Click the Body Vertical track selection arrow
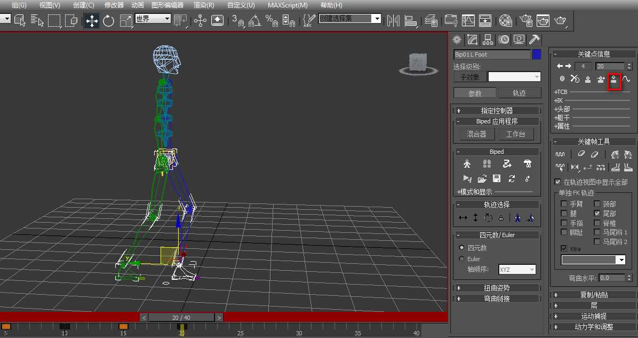638x338 pixels. (475, 218)
